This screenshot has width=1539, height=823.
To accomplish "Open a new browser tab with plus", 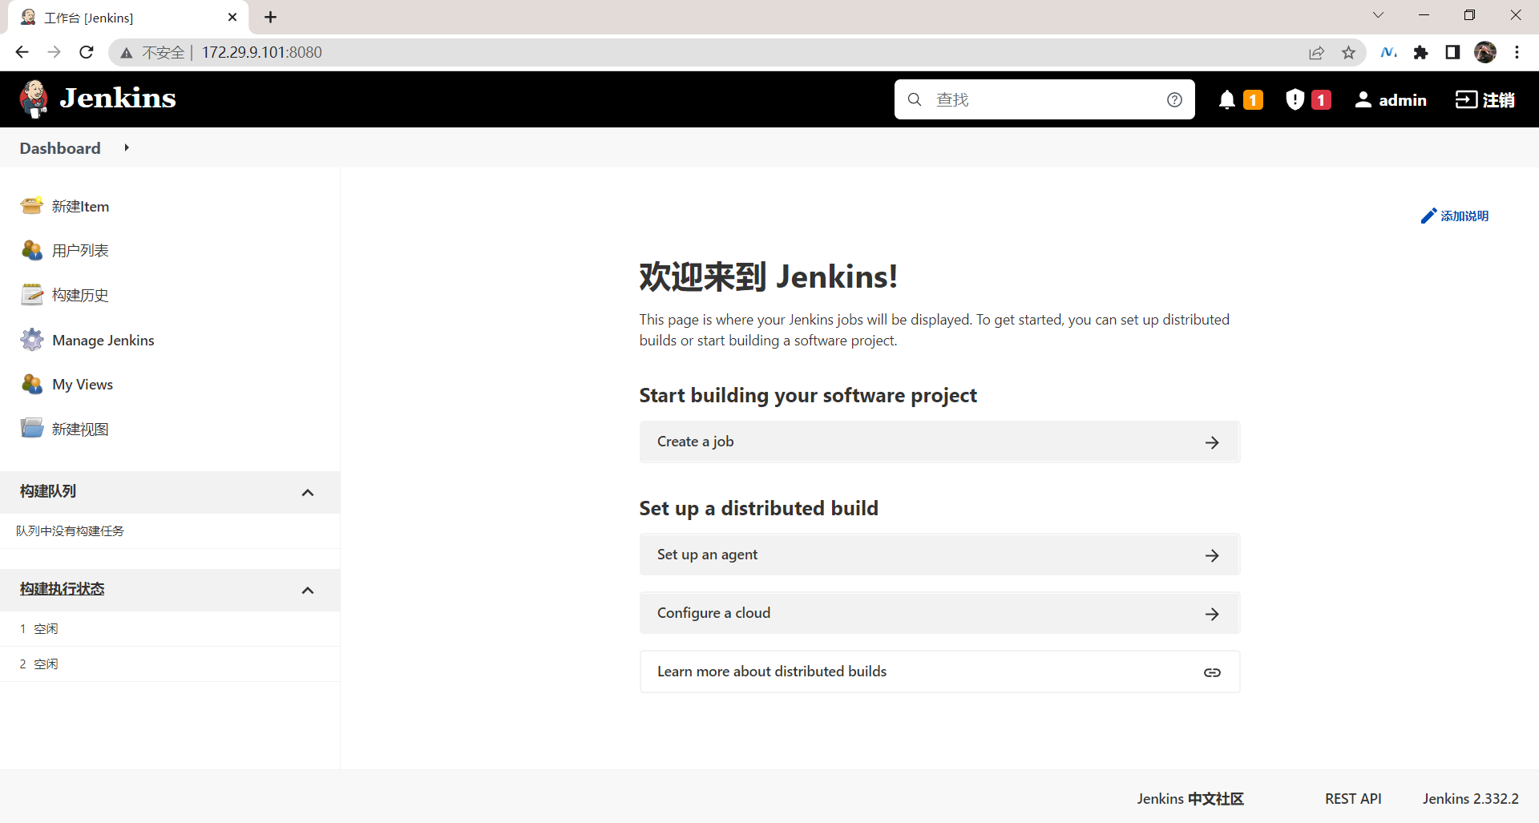I will 270,17.
